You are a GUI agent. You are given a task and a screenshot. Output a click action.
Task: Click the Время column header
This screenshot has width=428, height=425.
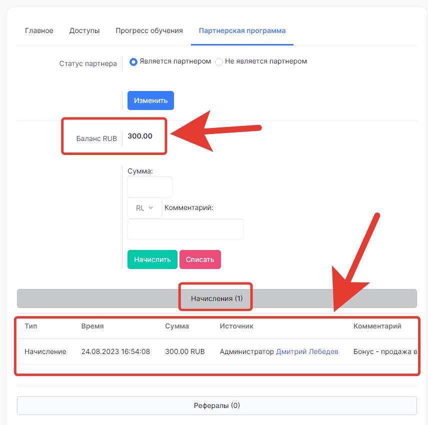tap(92, 326)
